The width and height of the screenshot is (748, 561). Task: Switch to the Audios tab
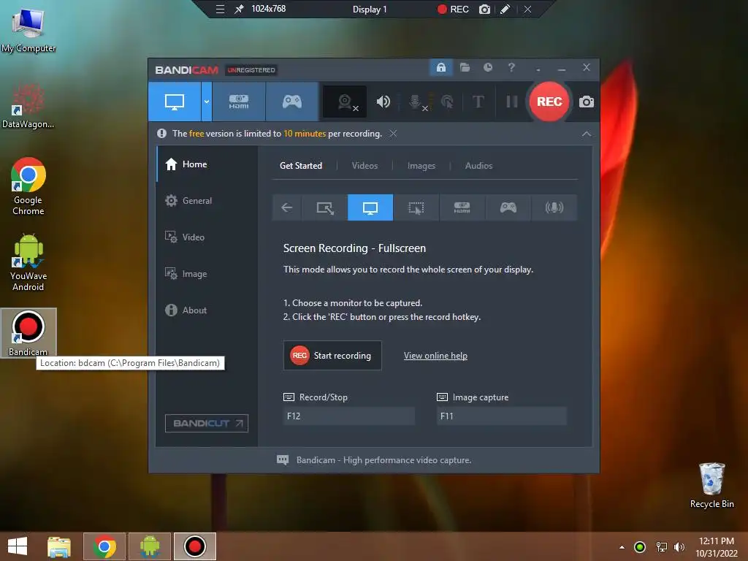(x=478, y=166)
